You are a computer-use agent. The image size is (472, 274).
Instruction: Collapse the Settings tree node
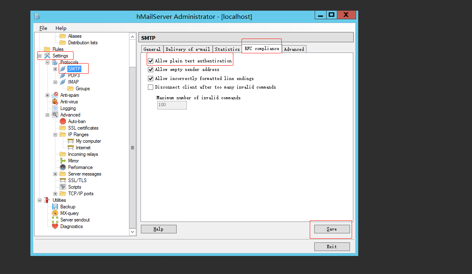tap(39, 56)
